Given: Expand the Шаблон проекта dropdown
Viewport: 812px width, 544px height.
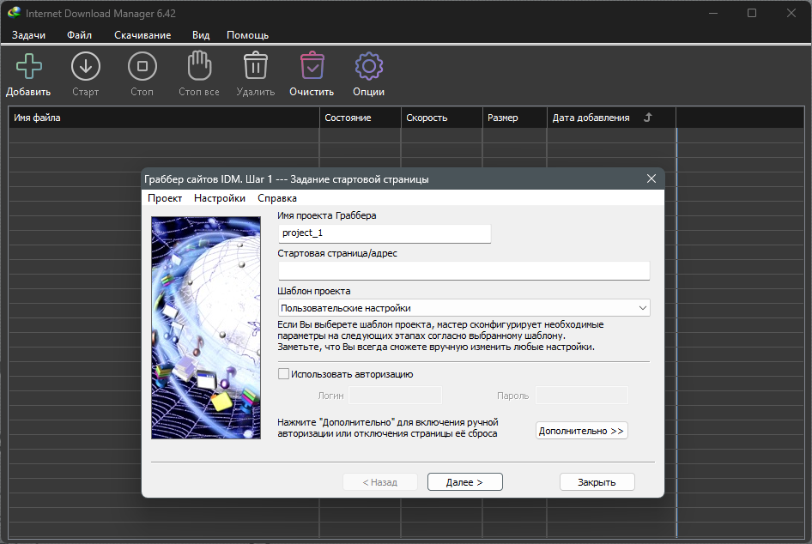Looking at the screenshot, I should click(x=464, y=308).
